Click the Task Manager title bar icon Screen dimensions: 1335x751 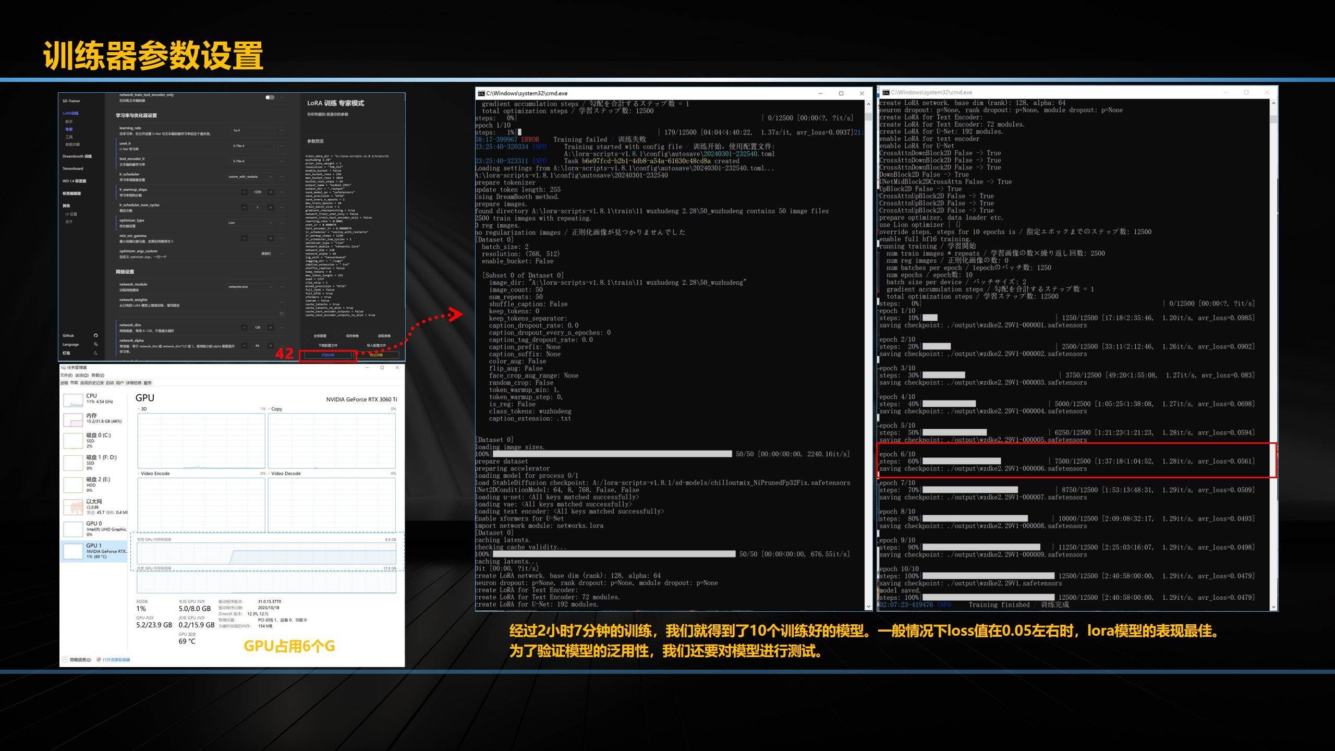click(63, 367)
